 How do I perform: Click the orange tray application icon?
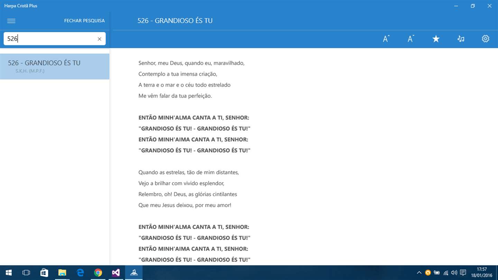coord(428,273)
